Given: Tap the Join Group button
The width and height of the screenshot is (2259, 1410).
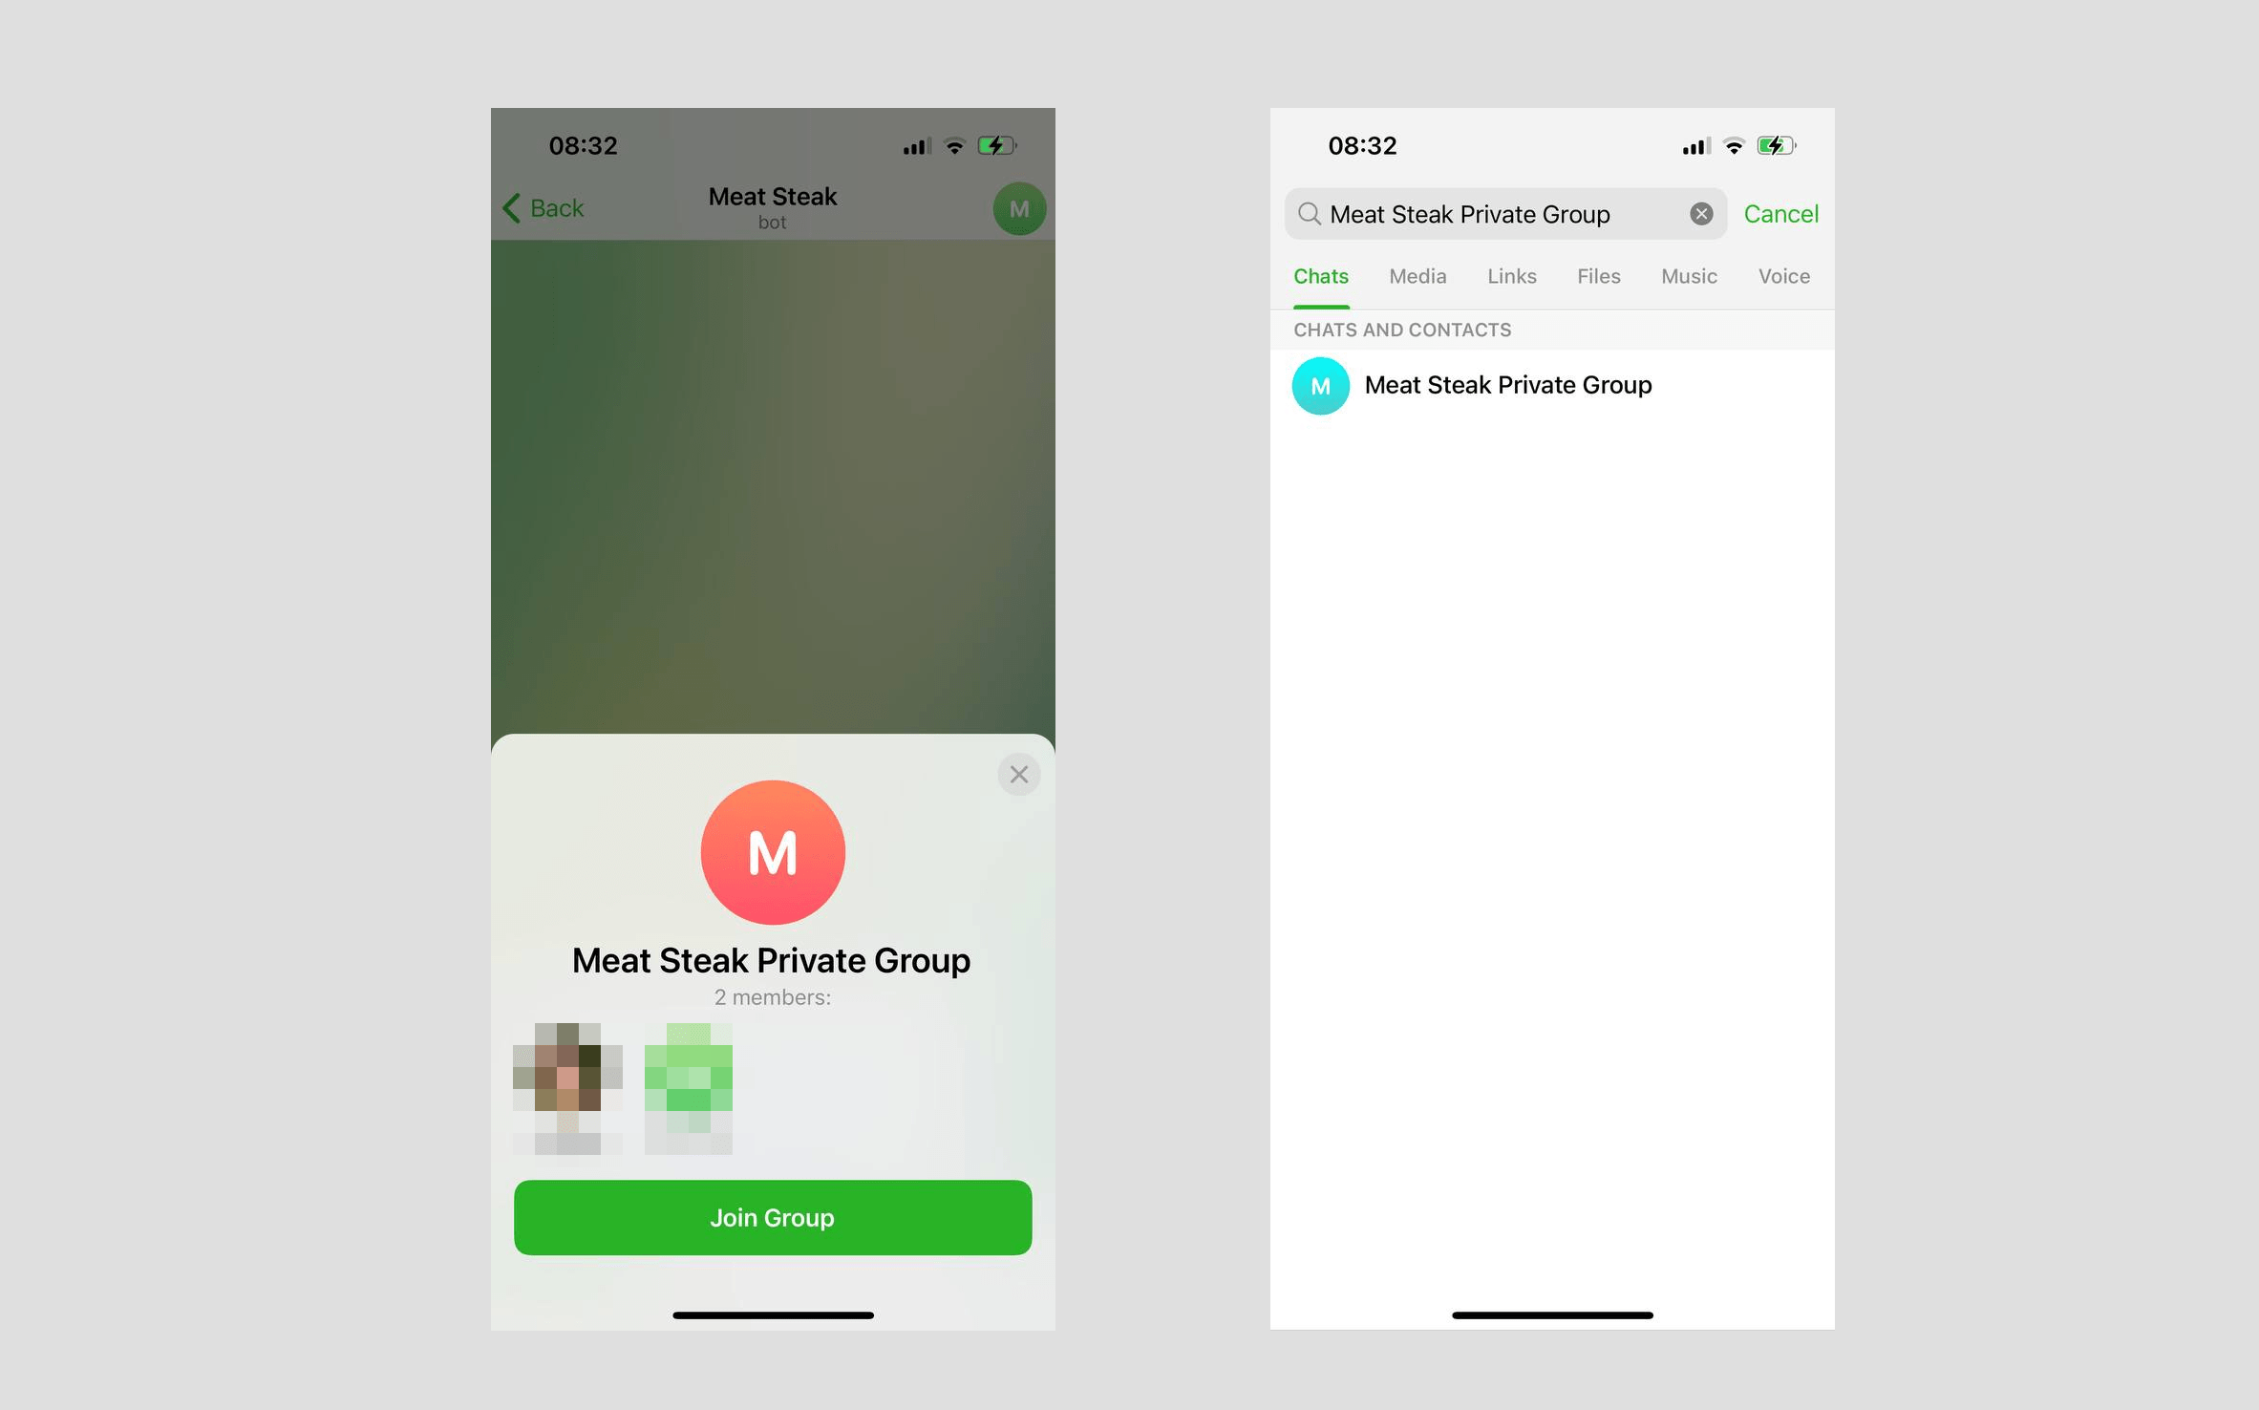Looking at the screenshot, I should click(772, 1217).
